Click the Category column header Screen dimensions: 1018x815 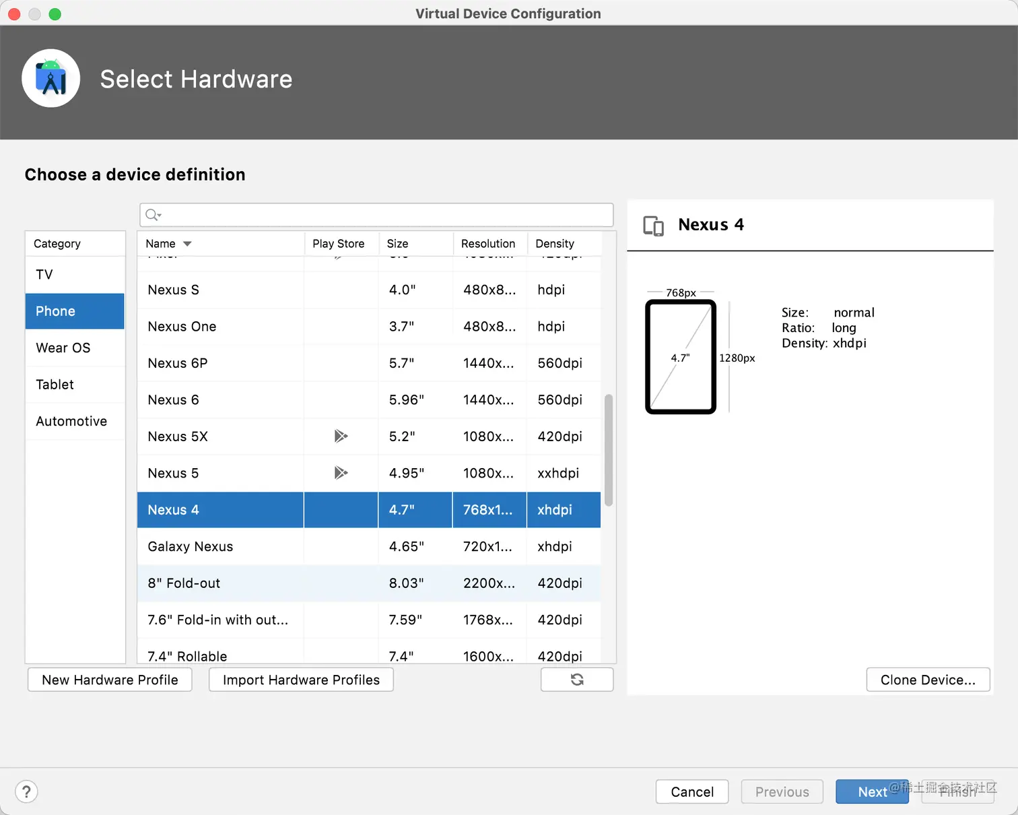click(x=75, y=244)
